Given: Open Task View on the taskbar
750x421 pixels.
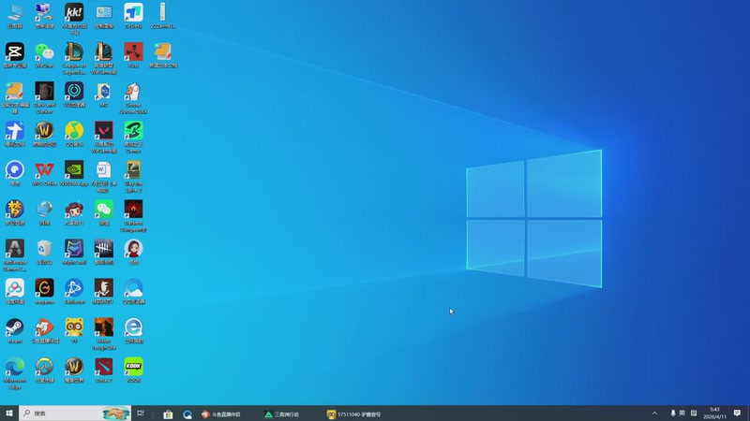Looking at the screenshot, I should (x=141, y=414).
